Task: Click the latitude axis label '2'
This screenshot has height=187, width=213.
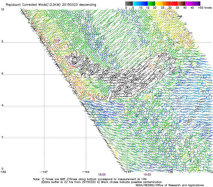Action: click(x=2, y=137)
